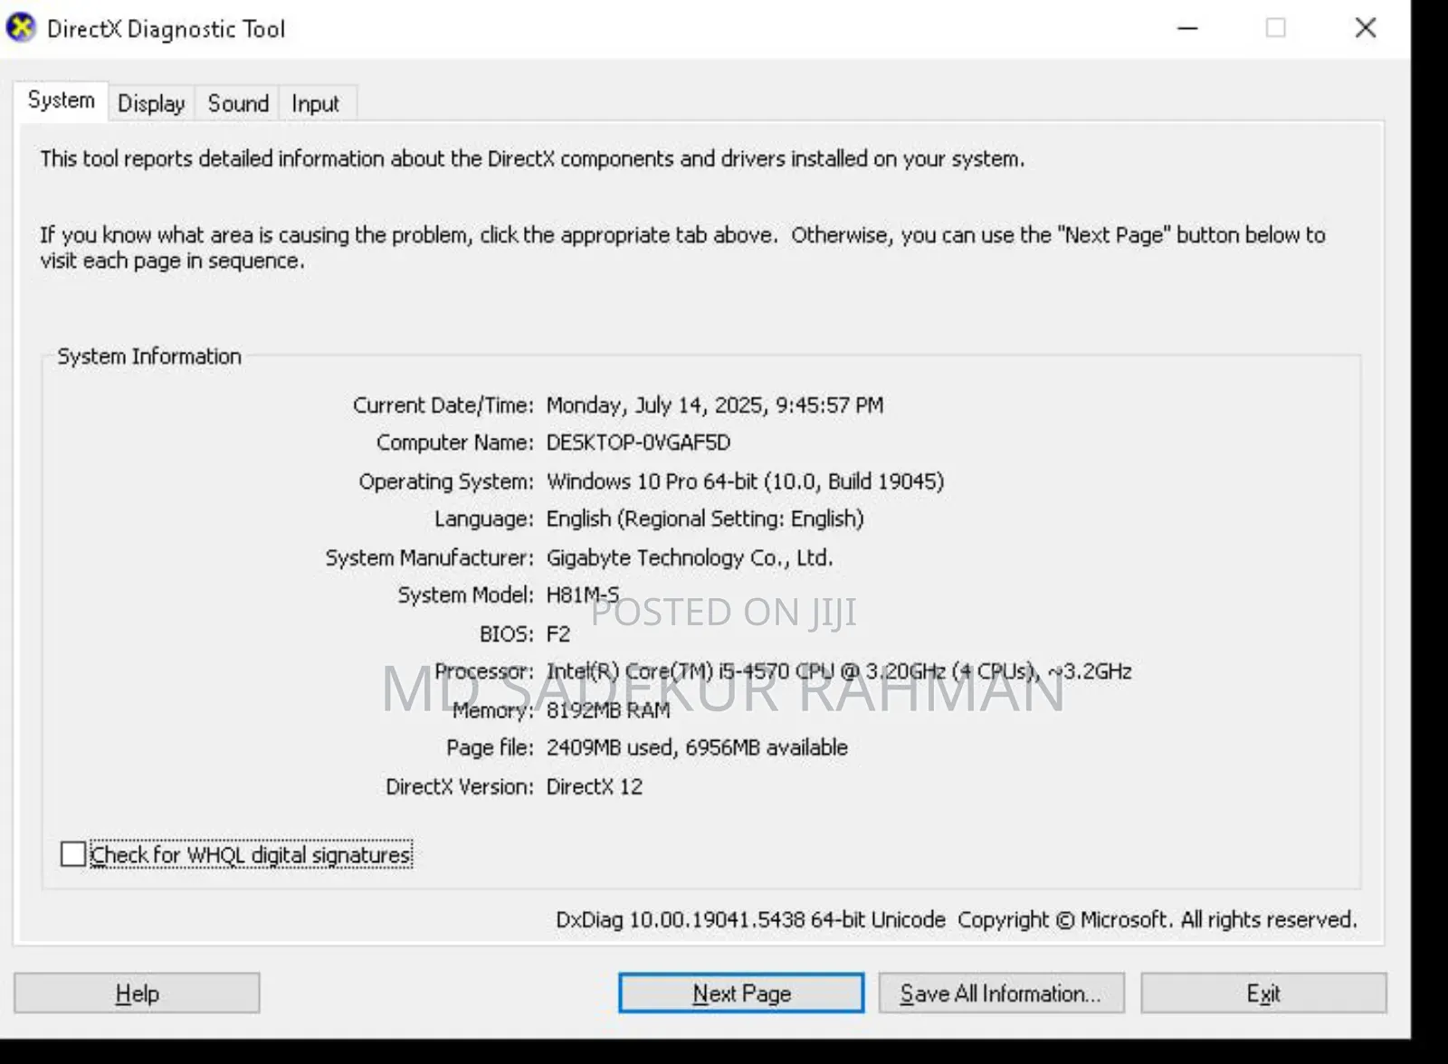
Task: Open the Display tab
Action: (x=151, y=103)
